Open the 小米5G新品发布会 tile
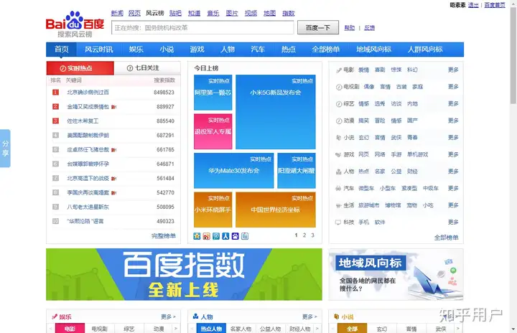Screen dimensions: 517x333 point(276,112)
